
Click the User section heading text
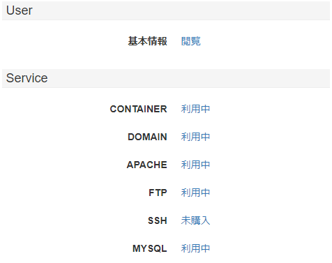click(x=20, y=10)
